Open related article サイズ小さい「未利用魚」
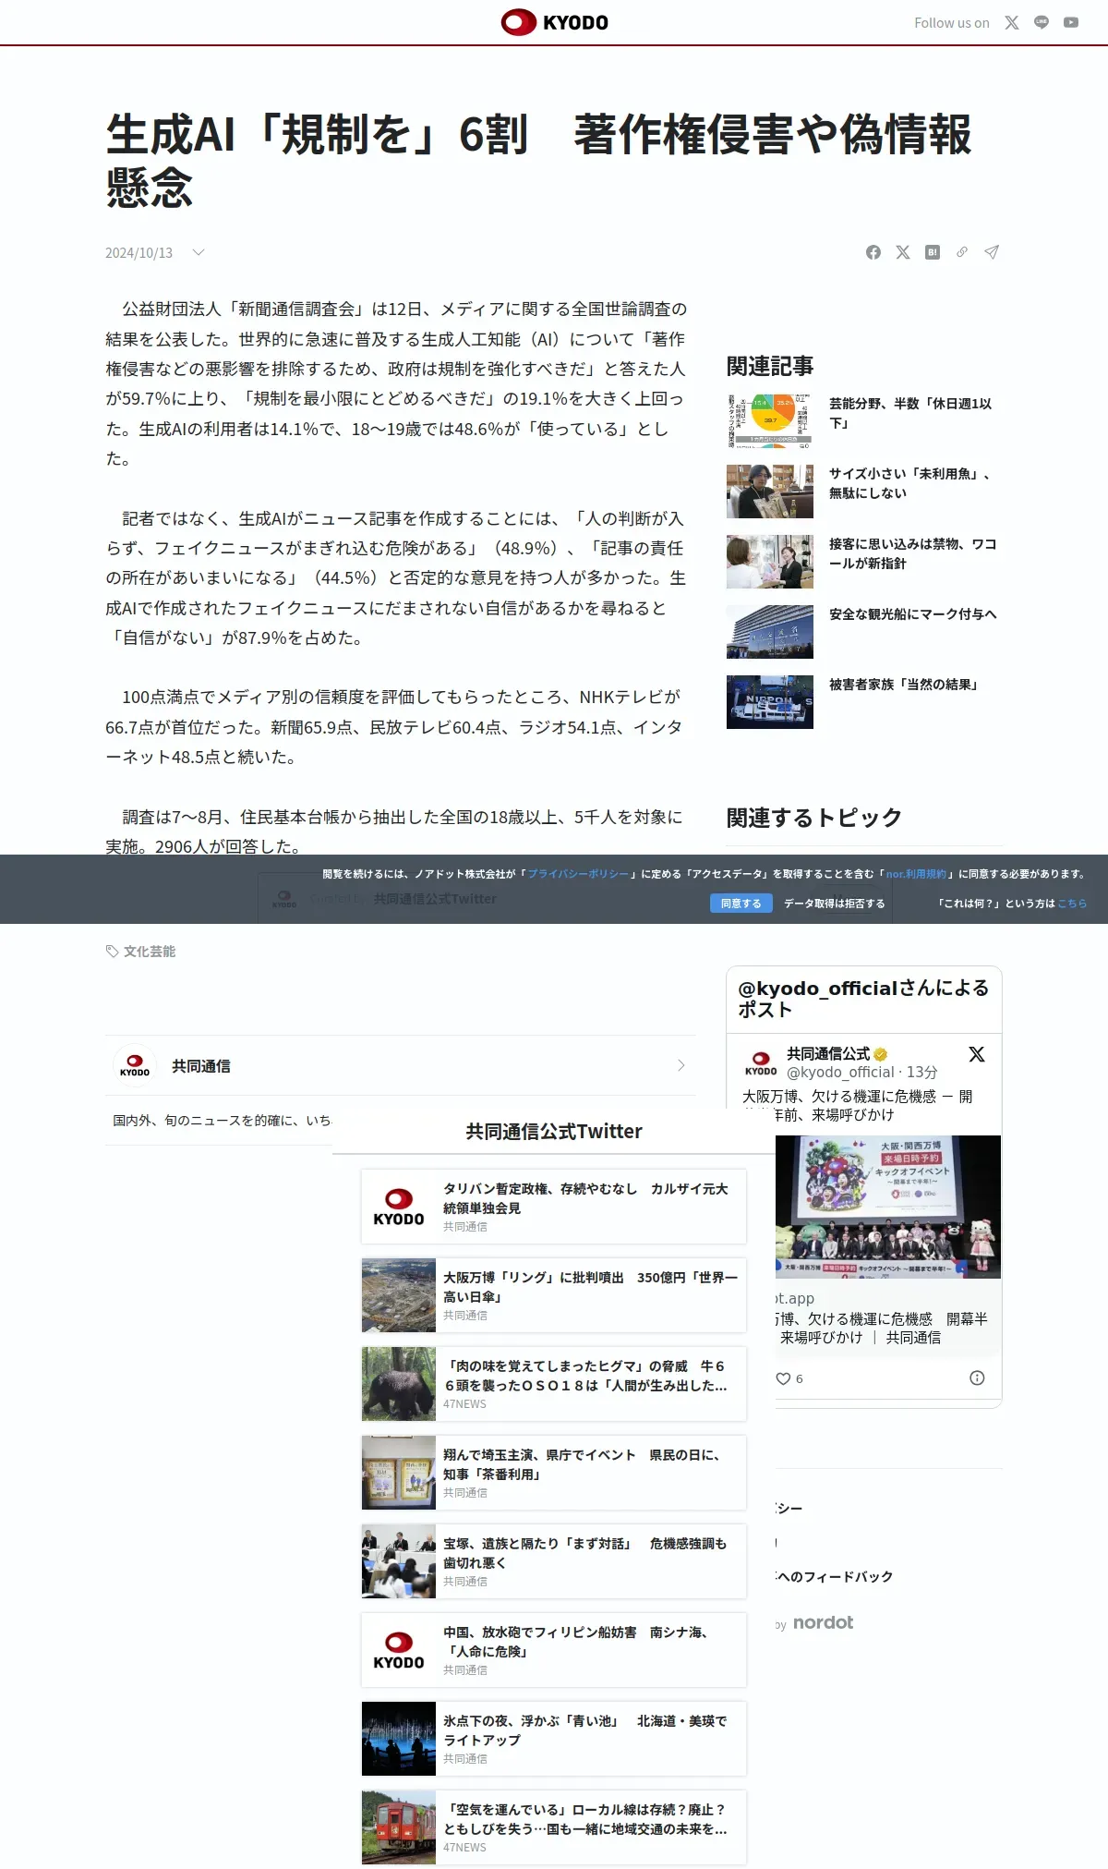The width and height of the screenshot is (1108, 1869). 909,483
